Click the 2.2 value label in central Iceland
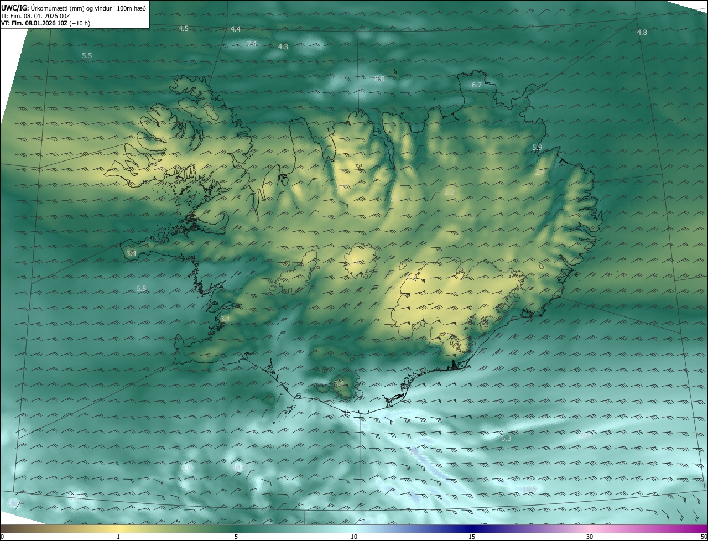708x541 pixels. 449,192
